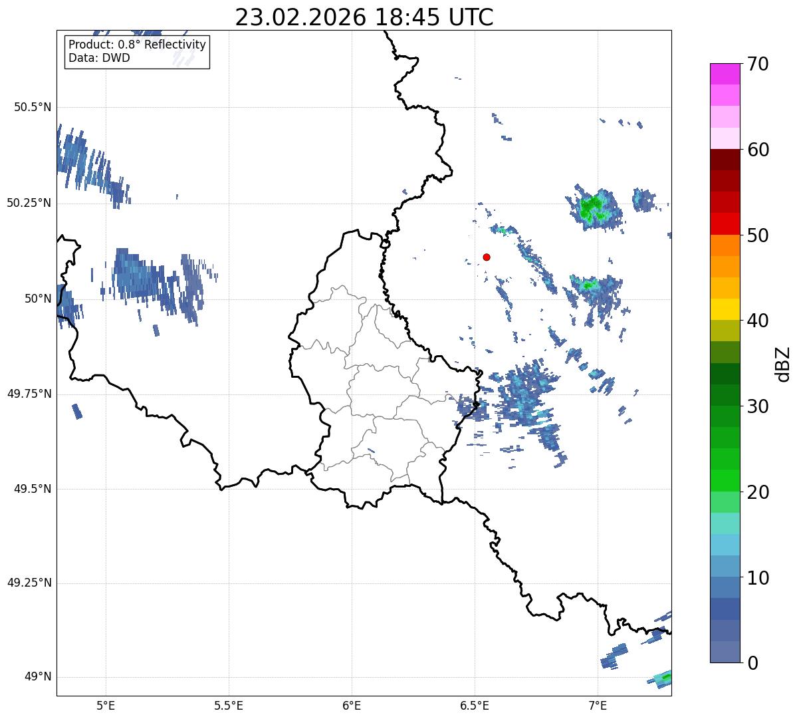Click the colorbar tick label 50
The height and width of the screenshot is (719, 799).
[758, 235]
